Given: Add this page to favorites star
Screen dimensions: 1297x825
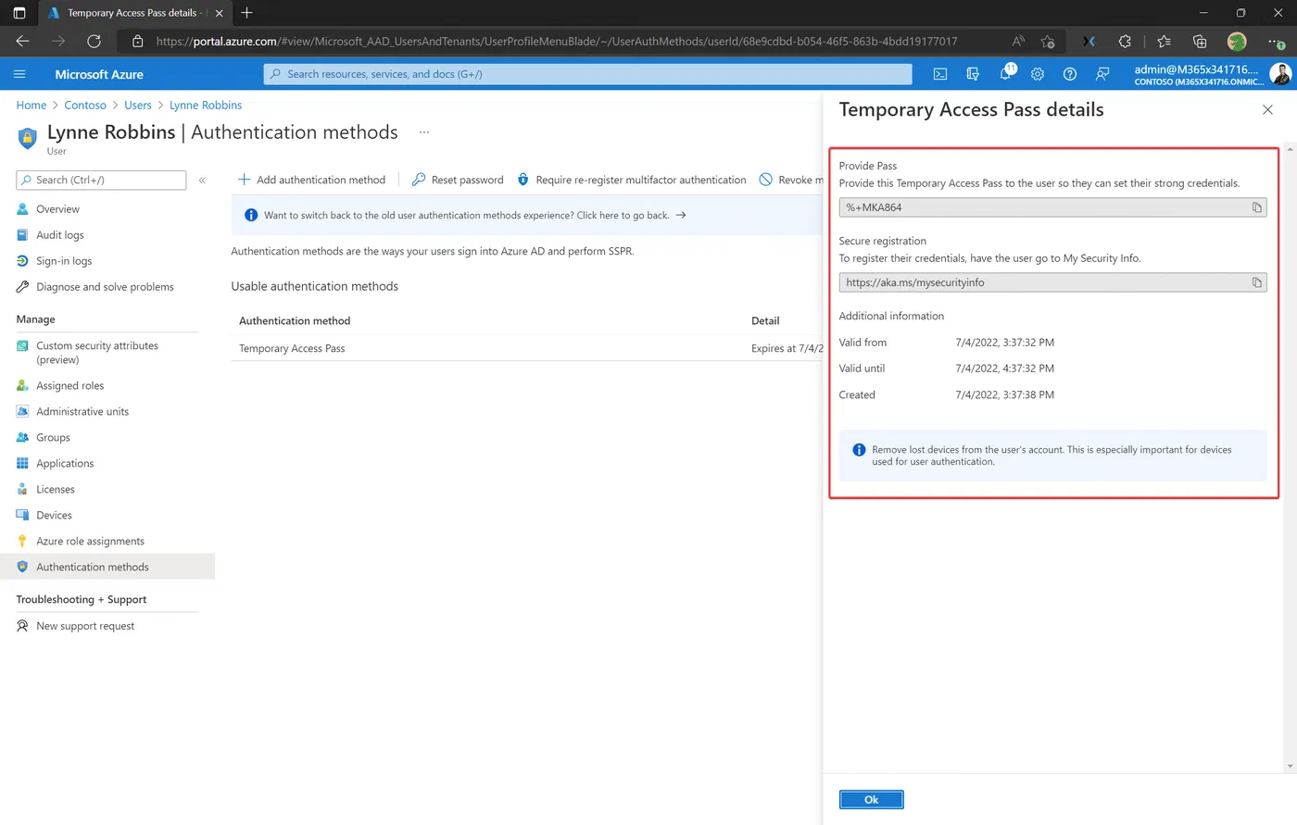Looking at the screenshot, I should click(1048, 42).
